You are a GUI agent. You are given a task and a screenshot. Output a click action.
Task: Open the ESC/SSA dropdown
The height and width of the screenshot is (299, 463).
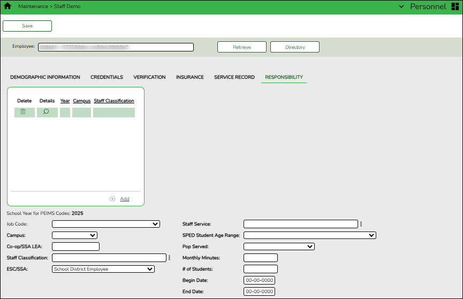pos(103,269)
